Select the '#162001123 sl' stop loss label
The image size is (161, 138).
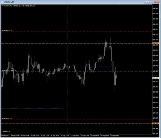click(x=7, y=30)
